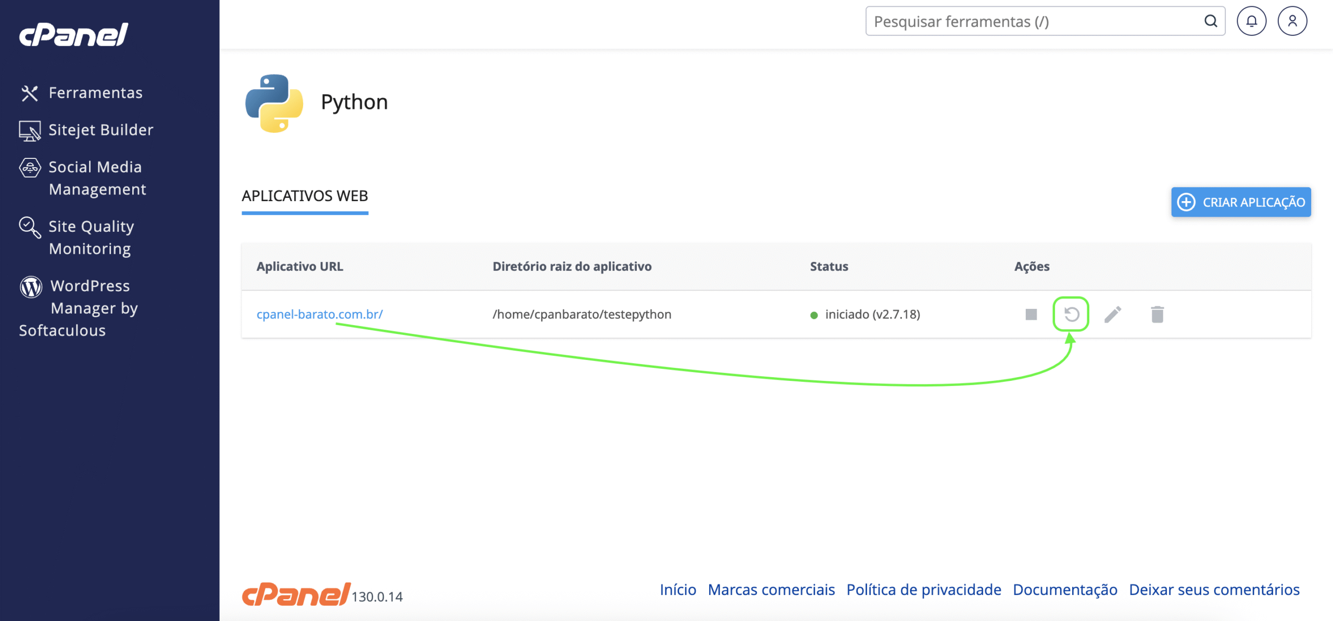Stop the cpanel-barato.com.br application
The image size is (1333, 621).
[x=1031, y=314]
